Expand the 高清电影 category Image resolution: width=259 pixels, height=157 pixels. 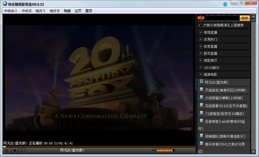(x=200, y=74)
